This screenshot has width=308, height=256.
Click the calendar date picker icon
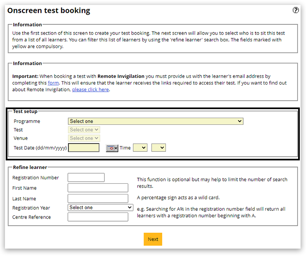tap(110, 148)
